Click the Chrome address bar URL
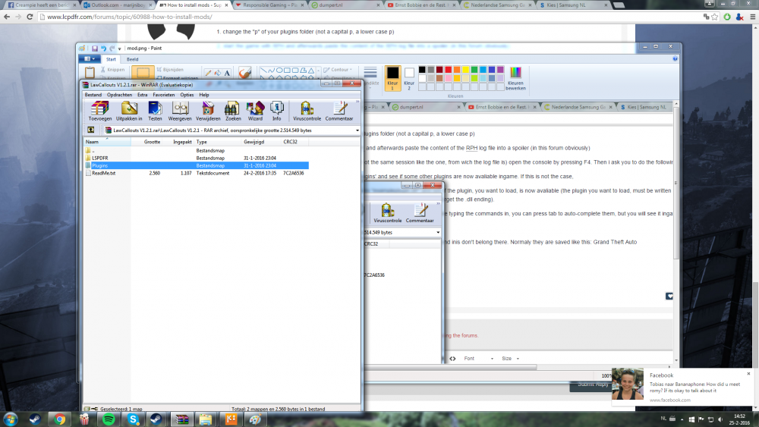The width and height of the screenshot is (759, 427). click(130, 17)
